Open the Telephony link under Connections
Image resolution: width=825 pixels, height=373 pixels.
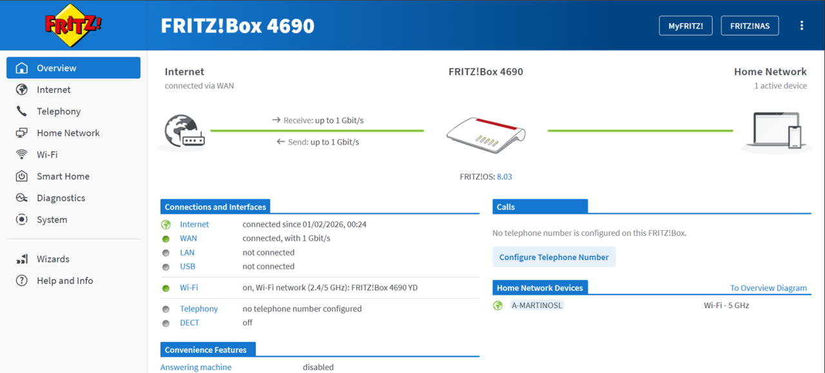click(x=199, y=309)
